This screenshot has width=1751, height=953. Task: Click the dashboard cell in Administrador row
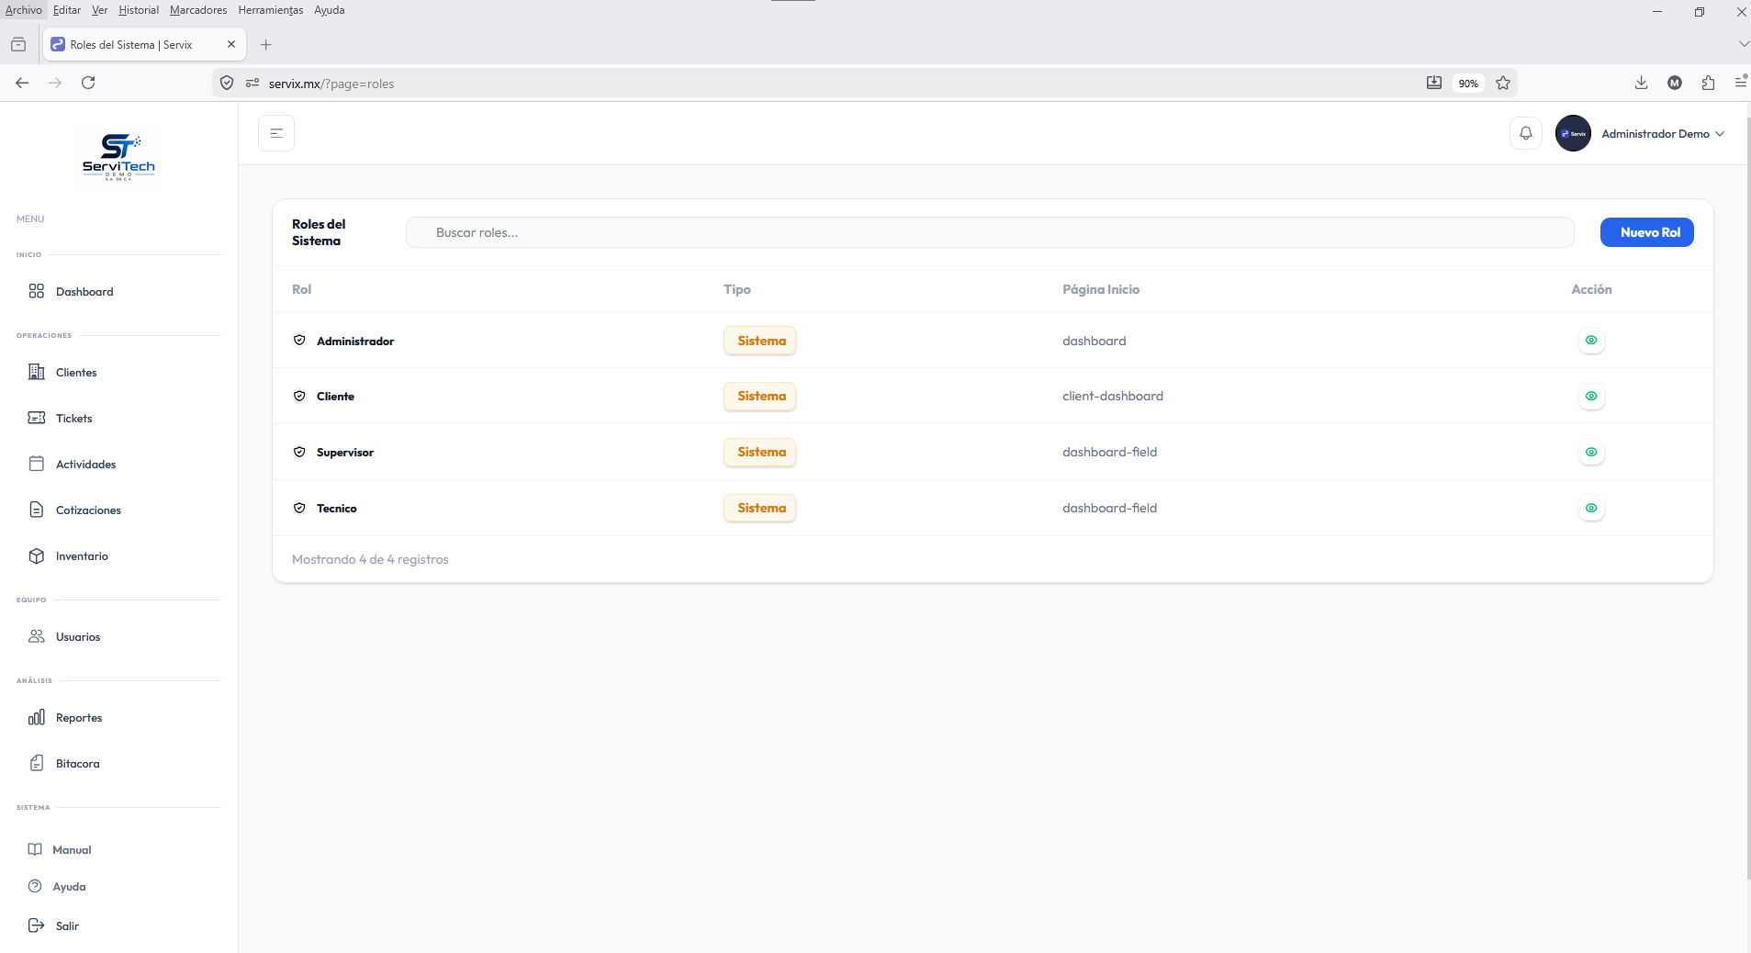coord(1094,341)
